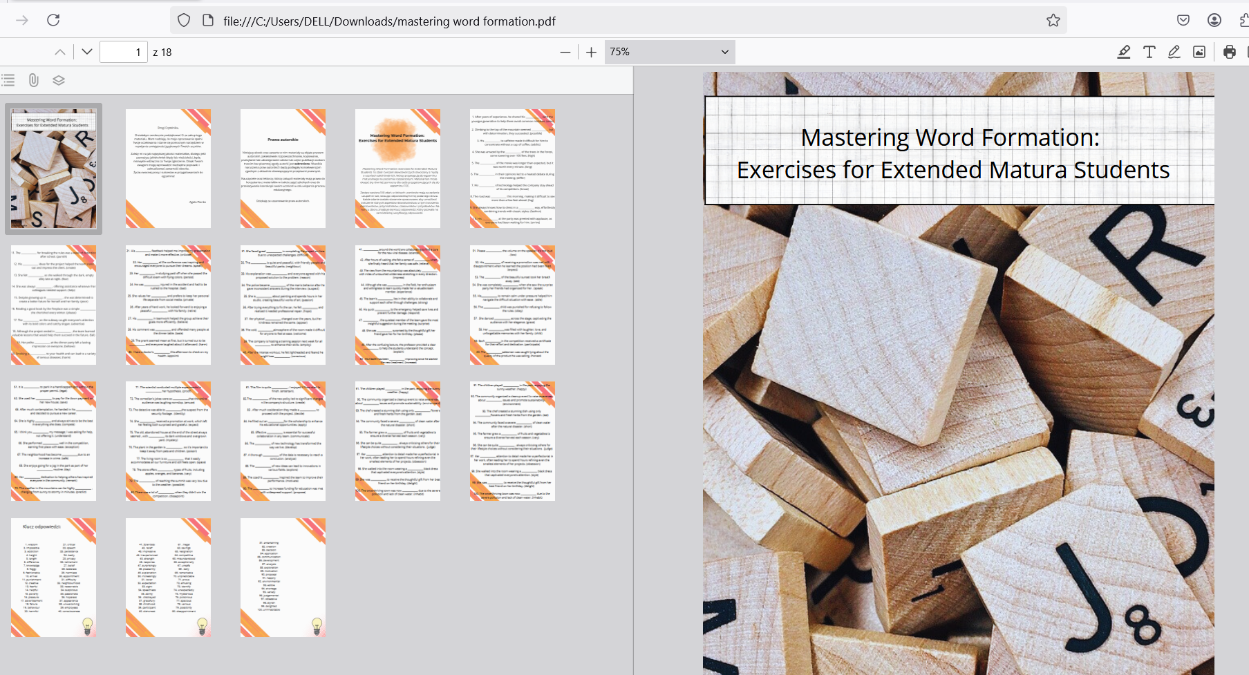This screenshot has height=675, width=1249.
Task: Select the 'Prawa autorskie' page thumbnail
Action: [x=283, y=169]
